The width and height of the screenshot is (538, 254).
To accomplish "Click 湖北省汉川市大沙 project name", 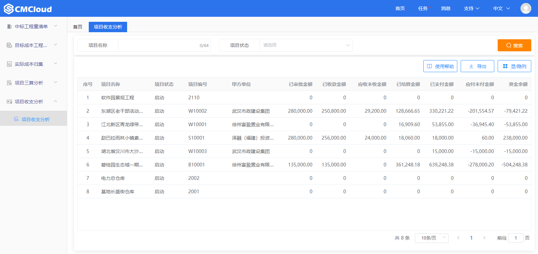I will coord(122,151).
